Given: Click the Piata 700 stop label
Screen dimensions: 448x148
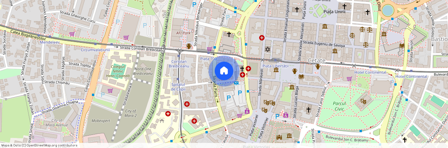Looking at the screenshot, I should [208, 59].
